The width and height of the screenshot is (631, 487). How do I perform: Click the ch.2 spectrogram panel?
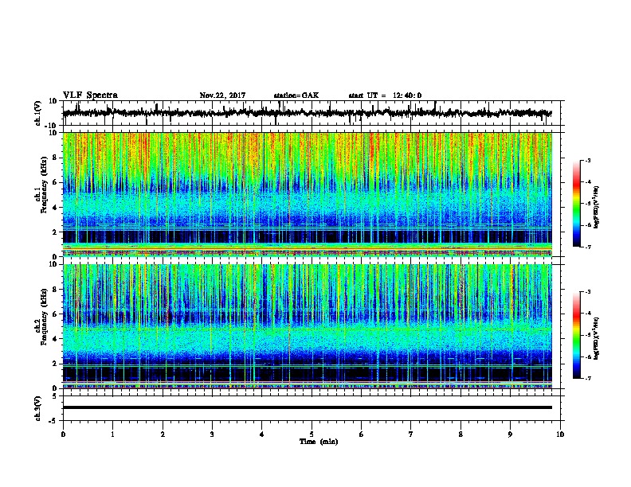[x=307, y=326]
